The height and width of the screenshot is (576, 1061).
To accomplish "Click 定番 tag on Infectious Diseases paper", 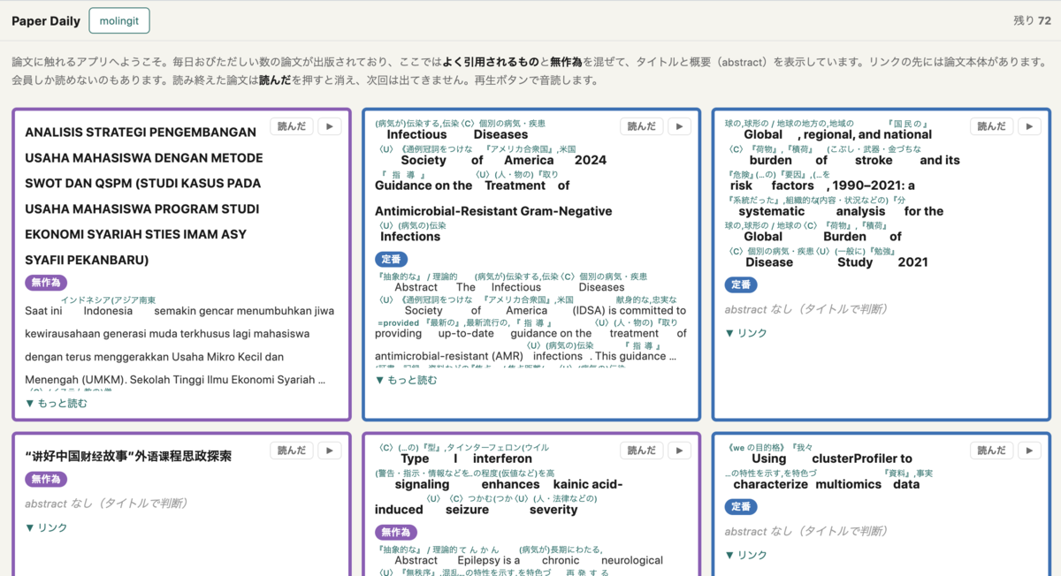I will [x=391, y=260].
